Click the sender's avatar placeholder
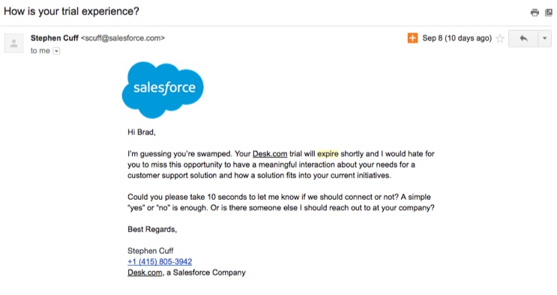557x295 pixels. click(x=13, y=43)
